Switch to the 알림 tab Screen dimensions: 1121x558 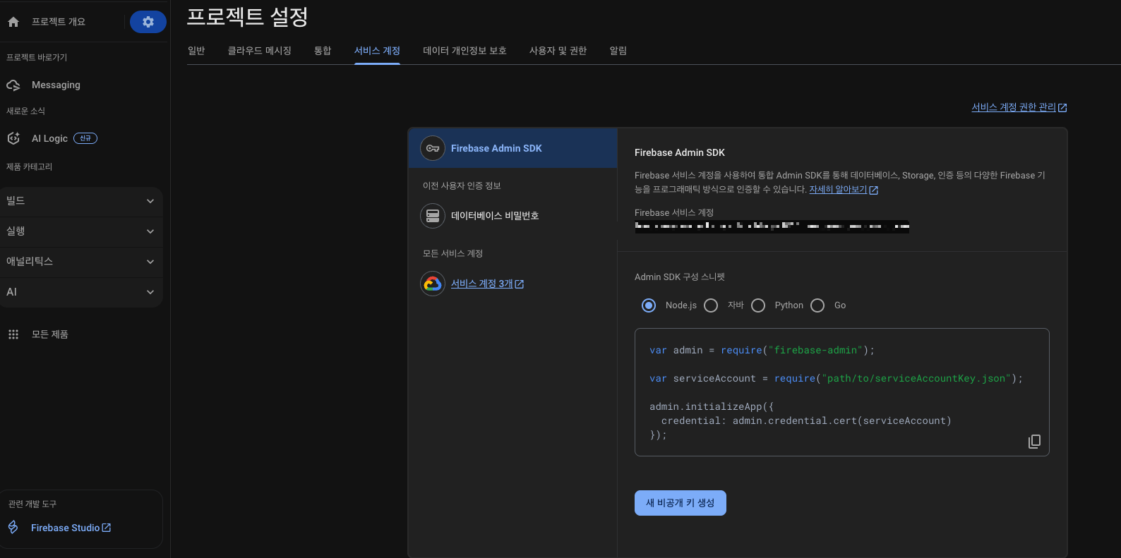tap(618, 51)
